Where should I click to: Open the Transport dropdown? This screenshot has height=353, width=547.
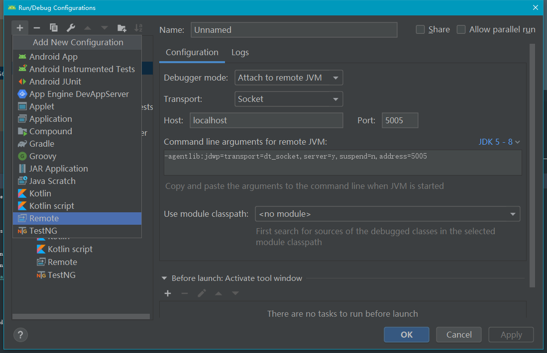pos(288,99)
